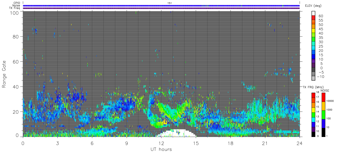Select the black TX frequency segment between 9 and 10
The image size is (337, 155).
point(313,134)
